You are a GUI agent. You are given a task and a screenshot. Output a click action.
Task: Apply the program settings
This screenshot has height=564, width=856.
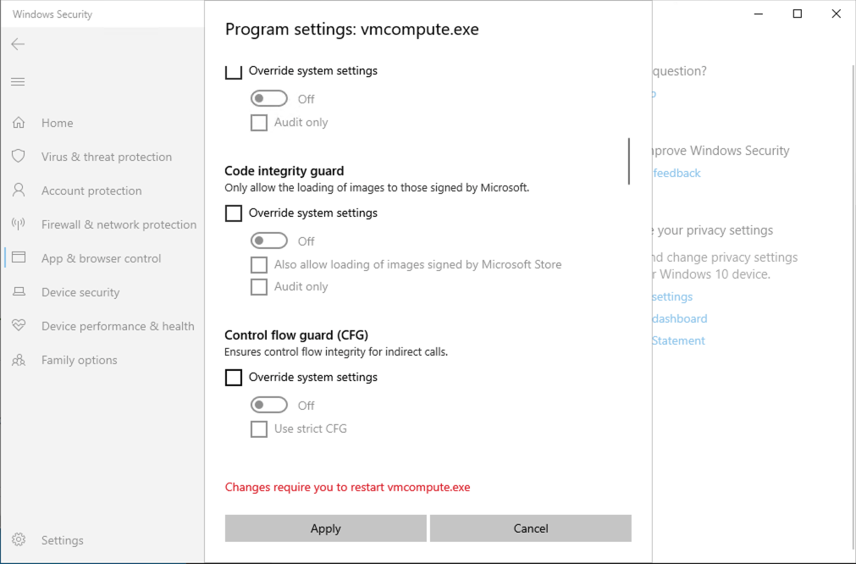(326, 528)
